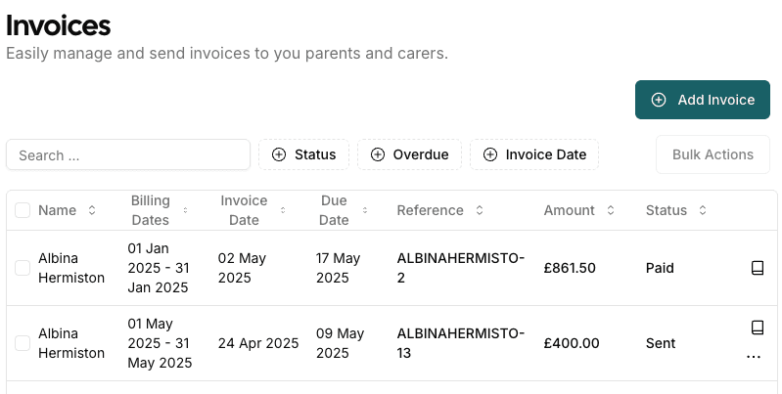Open the ALBINAHERMISTO-2 reference entry
Image resolution: width=782 pixels, height=394 pixels.
pyautogui.click(x=461, y=268)
